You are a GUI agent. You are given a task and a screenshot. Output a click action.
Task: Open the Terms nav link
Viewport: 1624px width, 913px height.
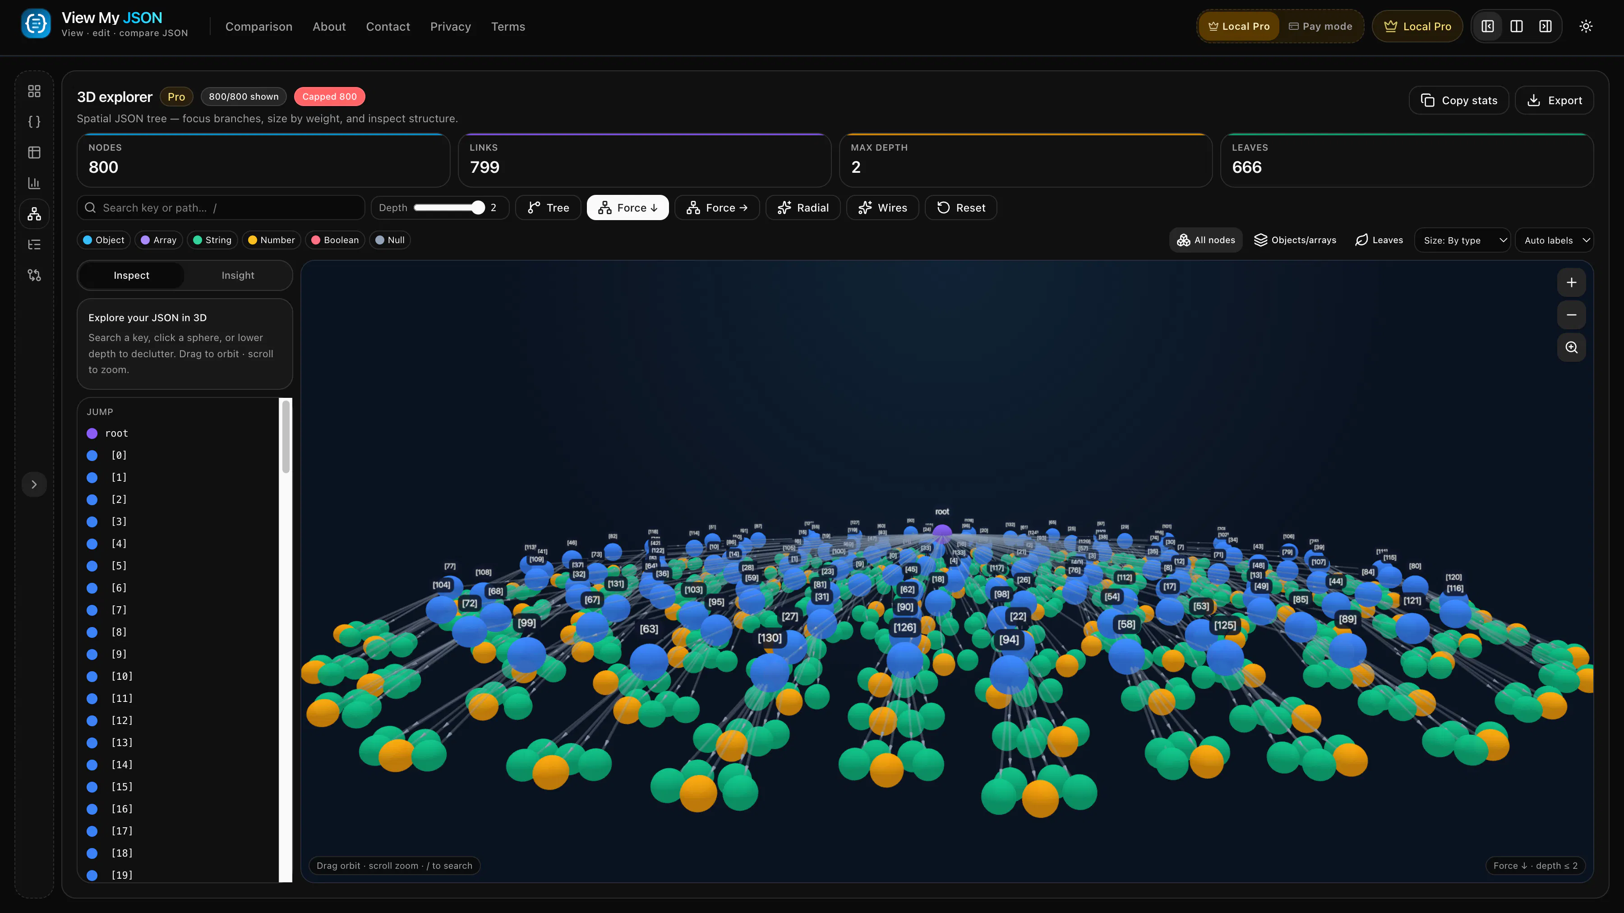click(508, 27)
